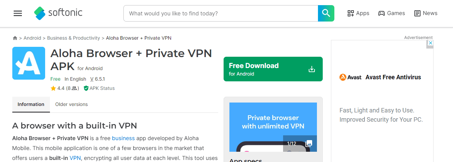Follow the Android breadcrumb link
453x162 pixels.
coord(32,38)
